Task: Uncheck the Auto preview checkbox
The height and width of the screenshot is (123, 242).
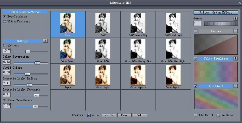Action: pyautogui.click(x=89, y=115)
